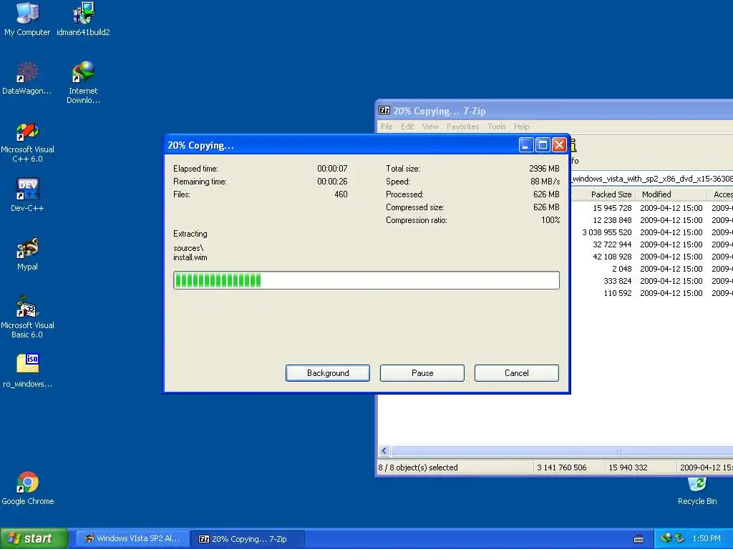
Task: Open the Windows Start menu
Action: tap(34, 538)
